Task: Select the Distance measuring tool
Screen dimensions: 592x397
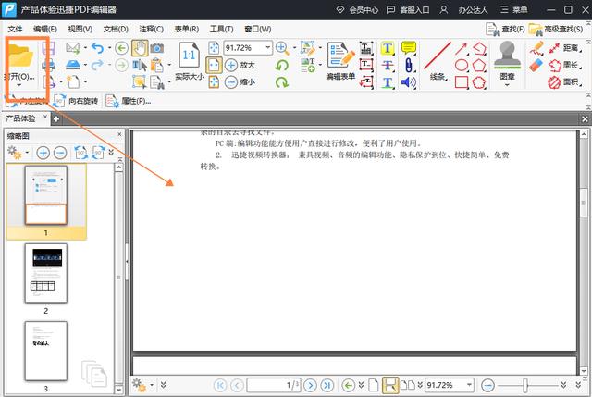Action: tap(564, 48)
